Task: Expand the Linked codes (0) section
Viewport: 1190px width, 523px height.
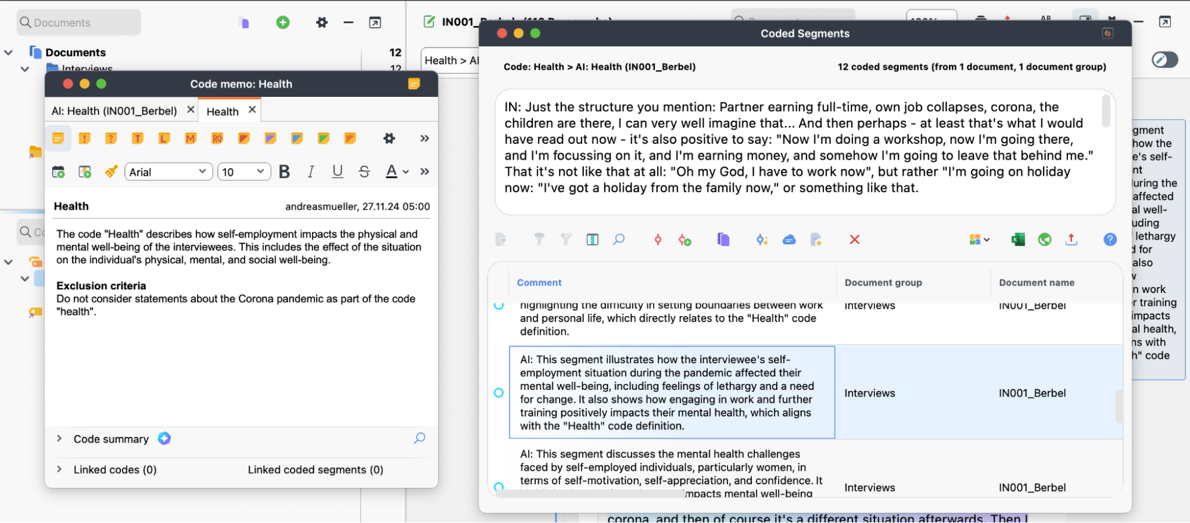Action: point(60,470)
